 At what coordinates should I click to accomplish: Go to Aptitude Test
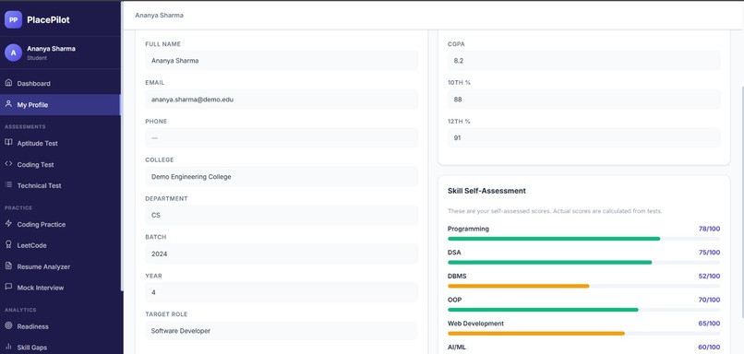[x=60, y=143]
